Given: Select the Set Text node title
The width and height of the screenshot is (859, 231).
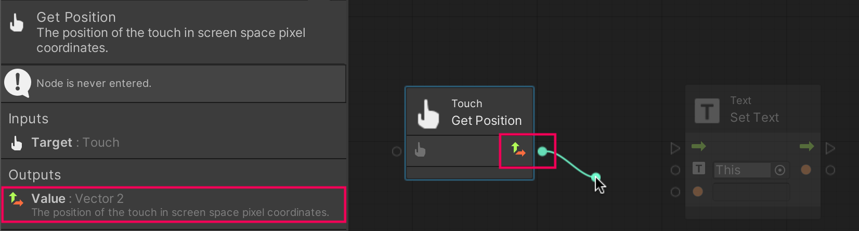Looking at the screenshot, I should pos(754,117).
